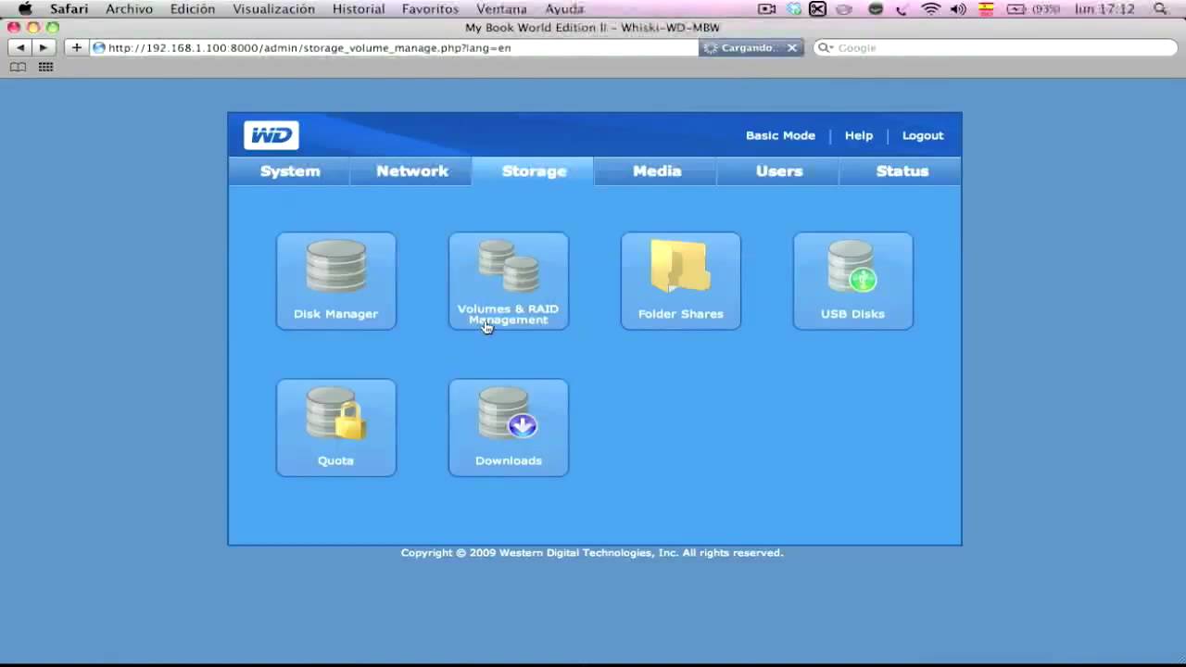This screenshot has width=1186, height=667.
Task: Click the WD logo
Action: coord(271,135)
